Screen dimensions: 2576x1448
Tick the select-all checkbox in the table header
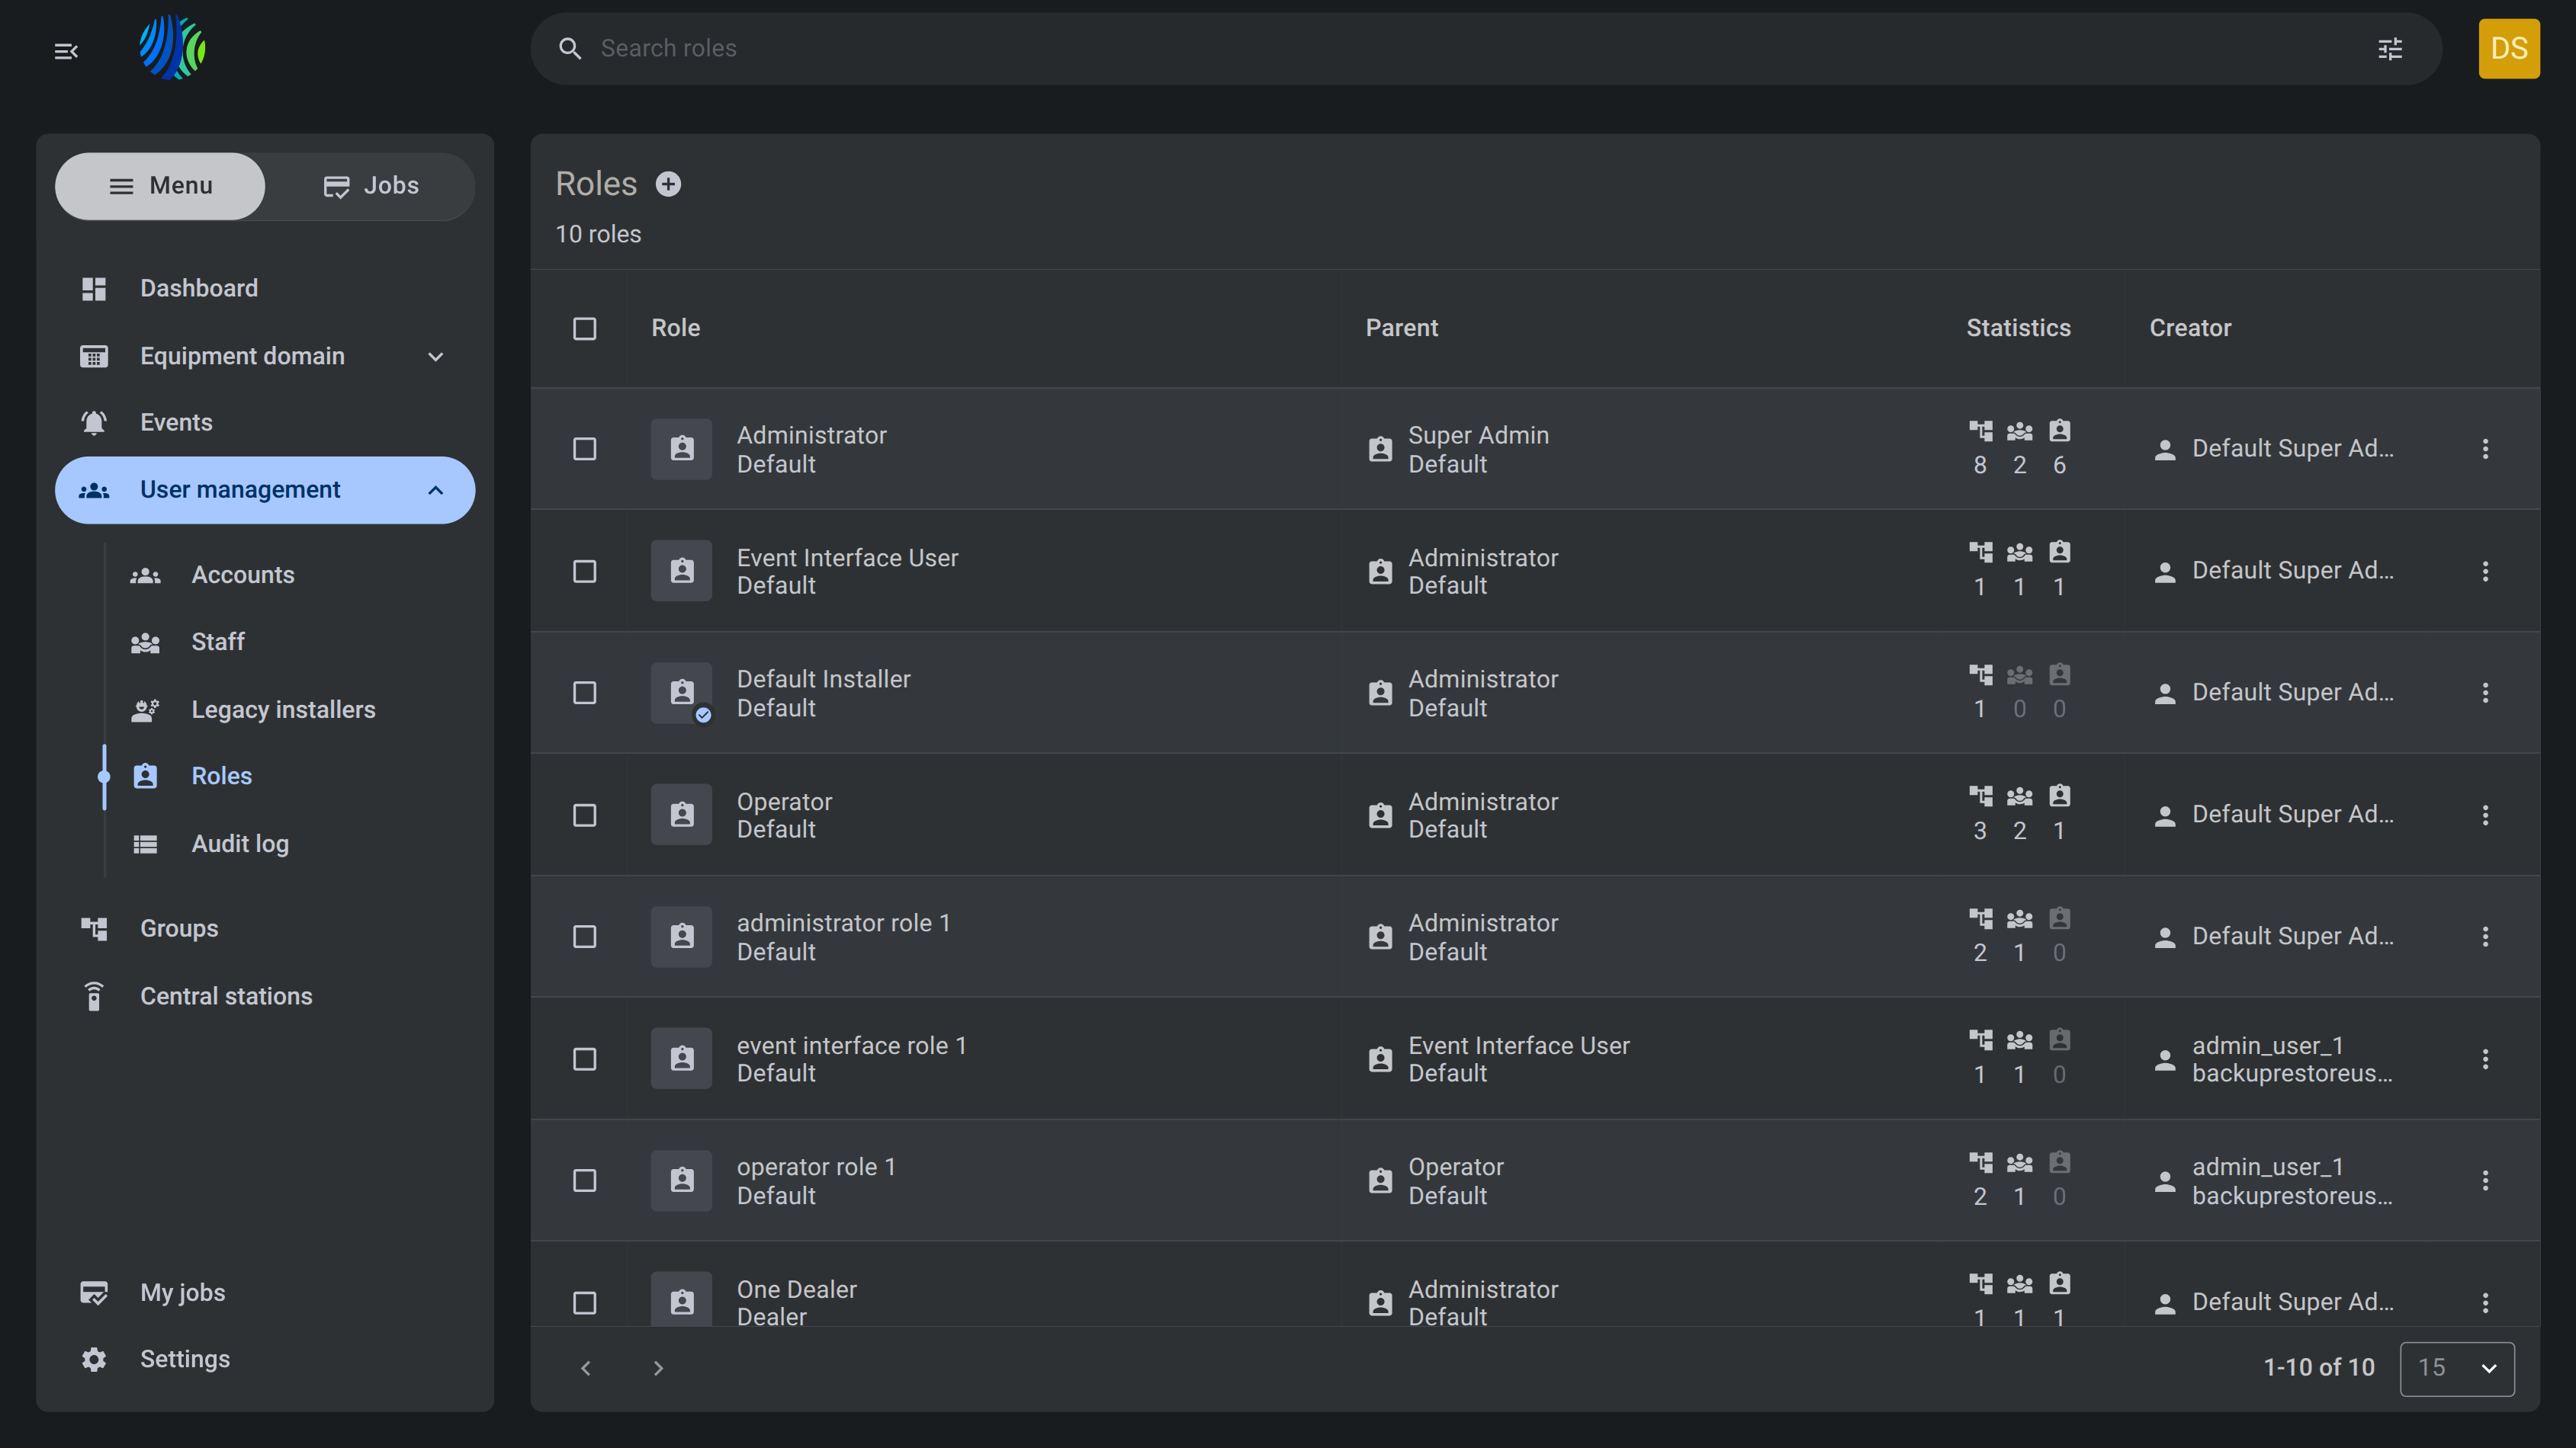[x=585, y=328]
